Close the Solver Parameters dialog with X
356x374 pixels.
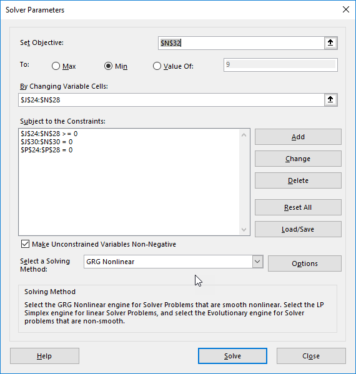(x=346, y=9)
